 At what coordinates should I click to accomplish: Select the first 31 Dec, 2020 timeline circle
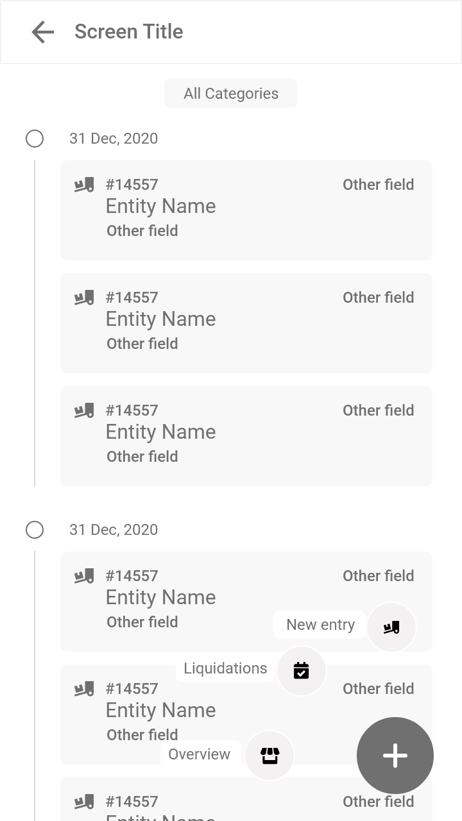[35, 139]
